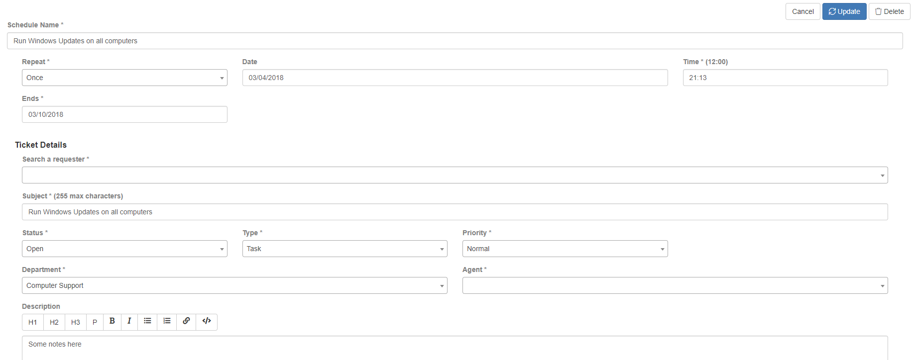The image size is (913, 360).
Task: Open the Type dropdown showing Task
Action: click(x=345, y=249)
